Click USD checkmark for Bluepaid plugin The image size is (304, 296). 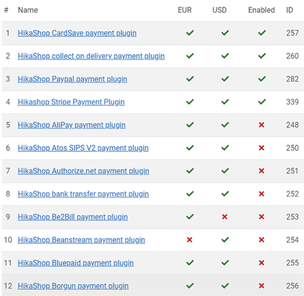click(x=225, y=263)
